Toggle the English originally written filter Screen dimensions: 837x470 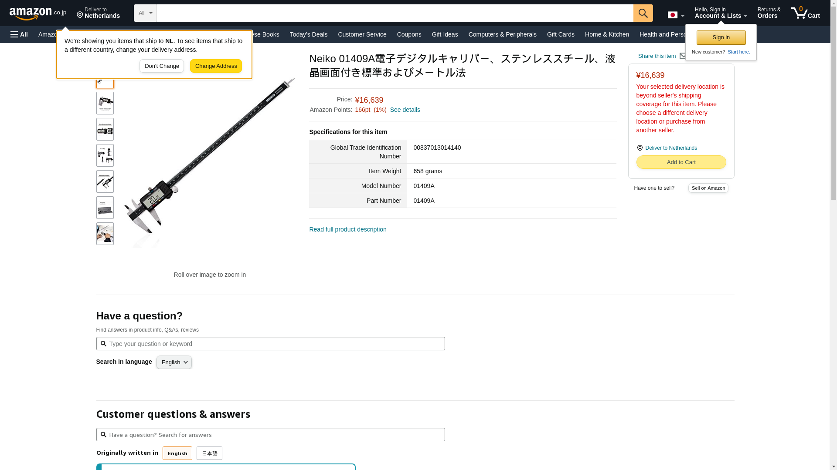[x=177, y=453]
